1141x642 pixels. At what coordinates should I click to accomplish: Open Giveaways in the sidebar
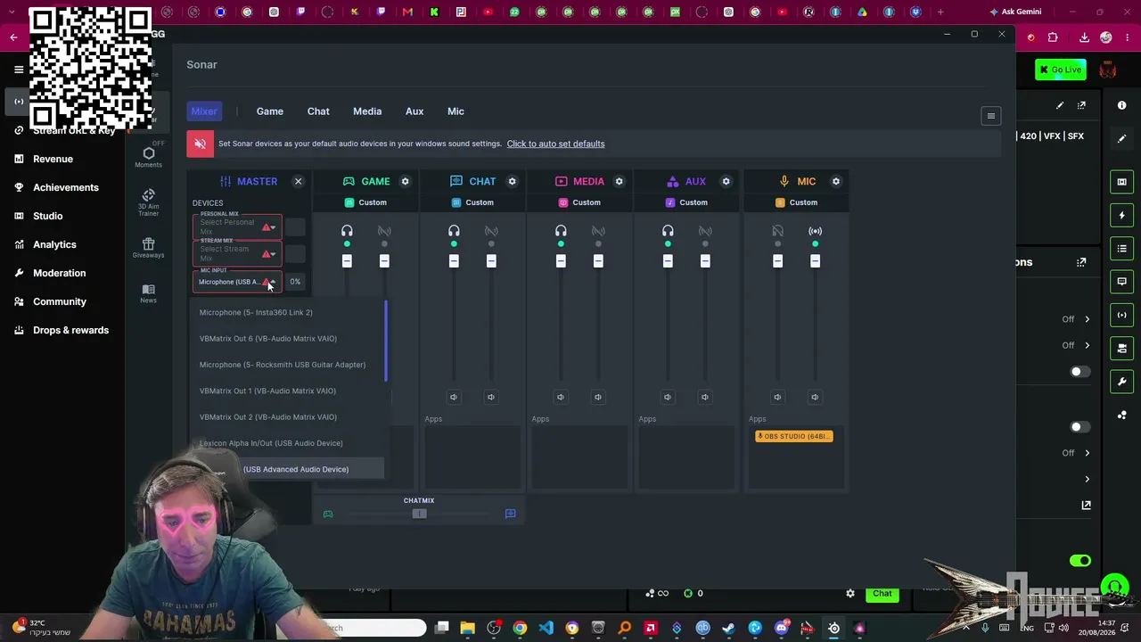148,248
